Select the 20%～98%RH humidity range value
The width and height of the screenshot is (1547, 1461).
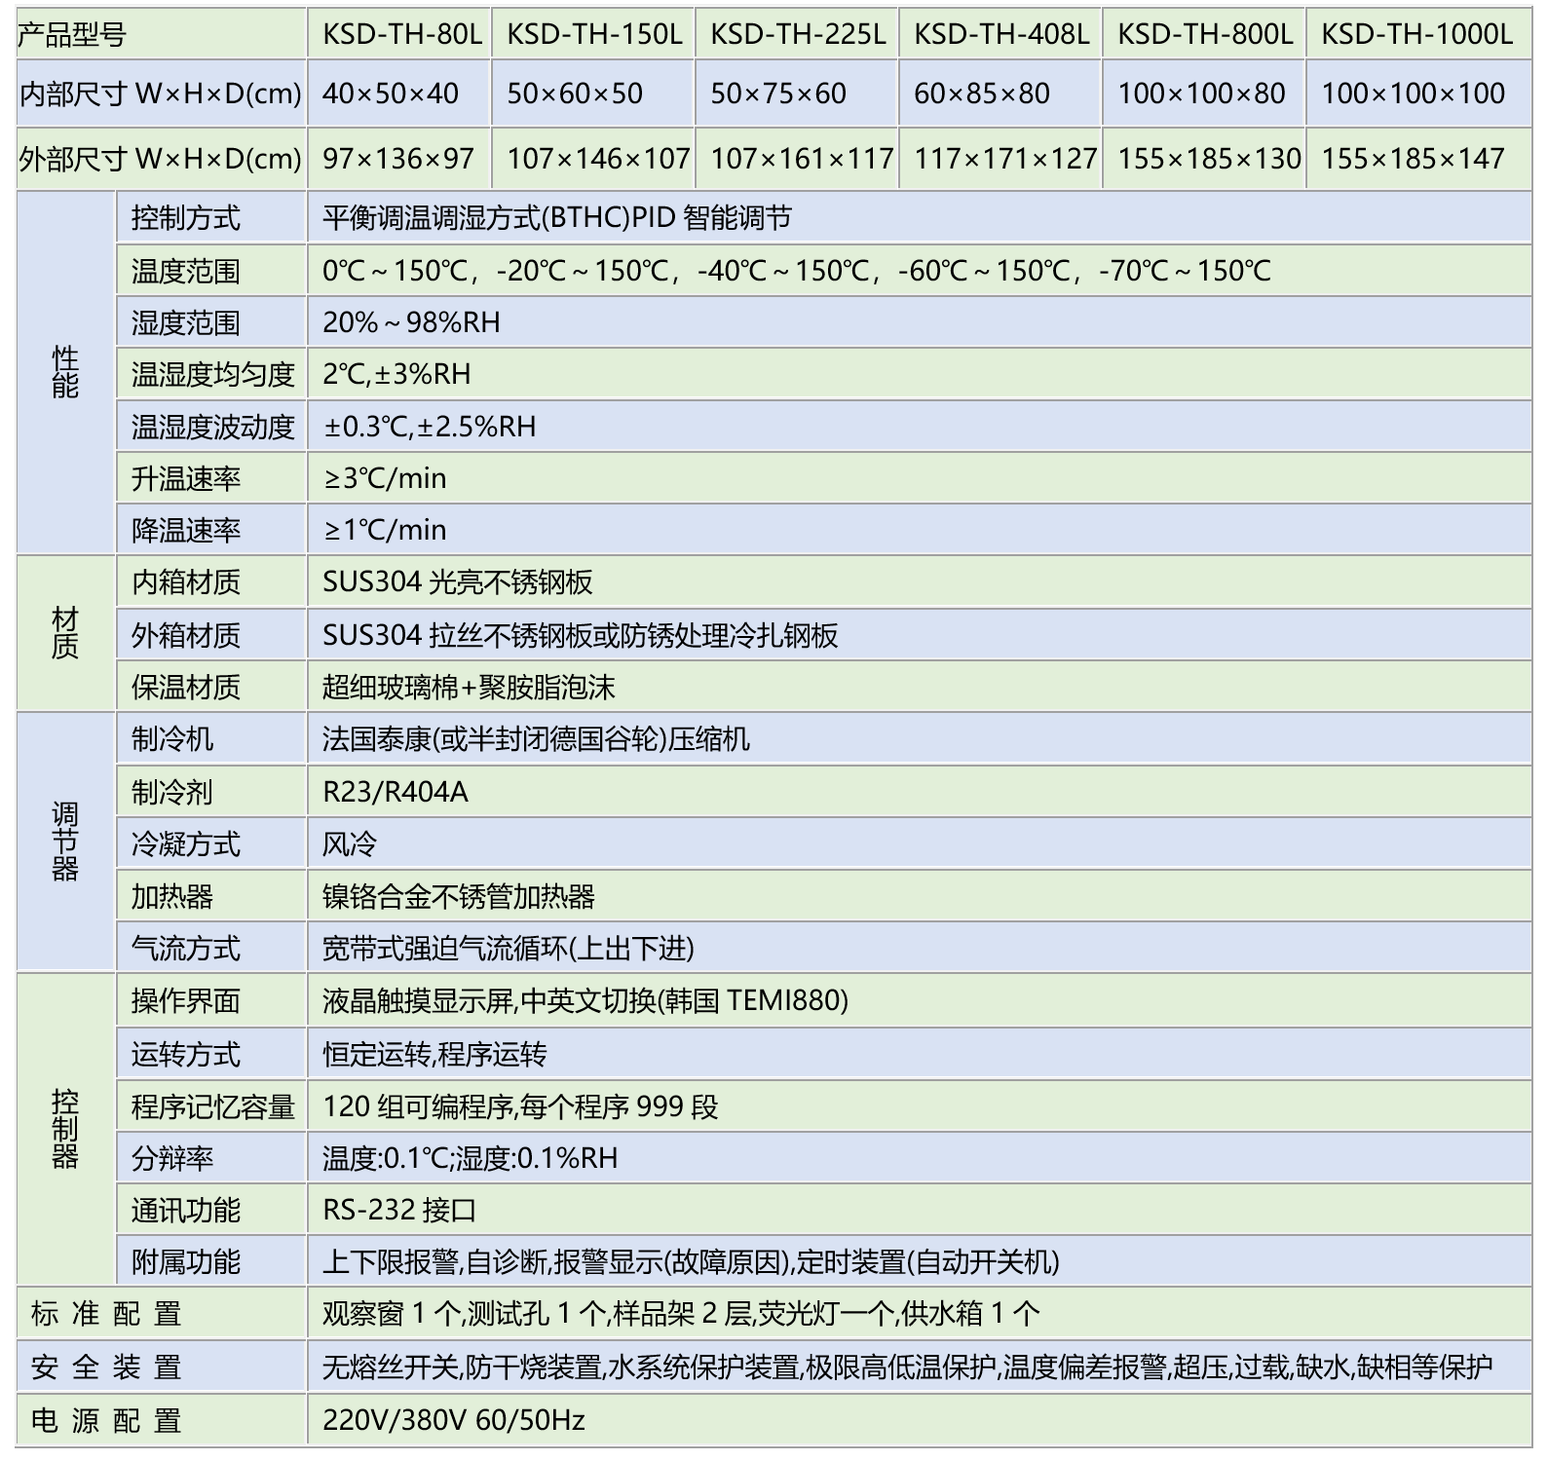coord(411,322)
